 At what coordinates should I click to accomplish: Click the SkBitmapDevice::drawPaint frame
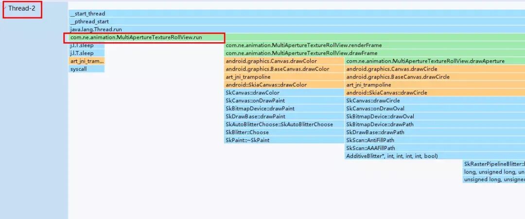tap(284, 109)
